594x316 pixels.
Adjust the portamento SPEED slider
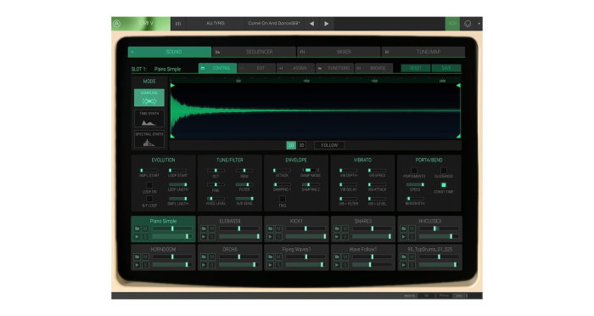[415, 184]
